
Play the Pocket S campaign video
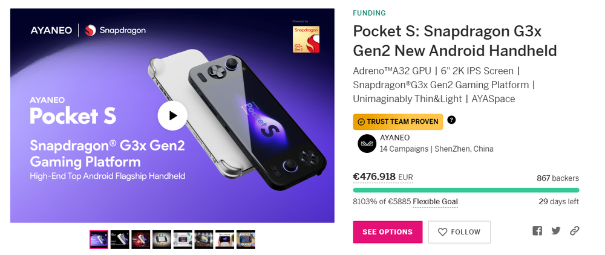click(x=172, y=115)
